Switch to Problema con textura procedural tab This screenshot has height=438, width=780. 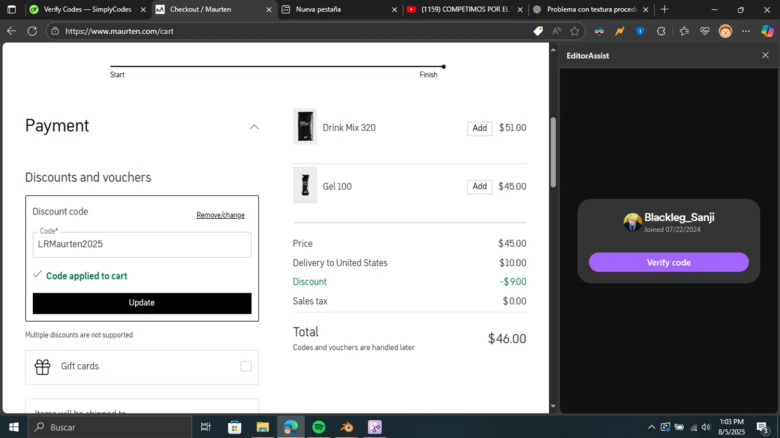pos(591,9)
